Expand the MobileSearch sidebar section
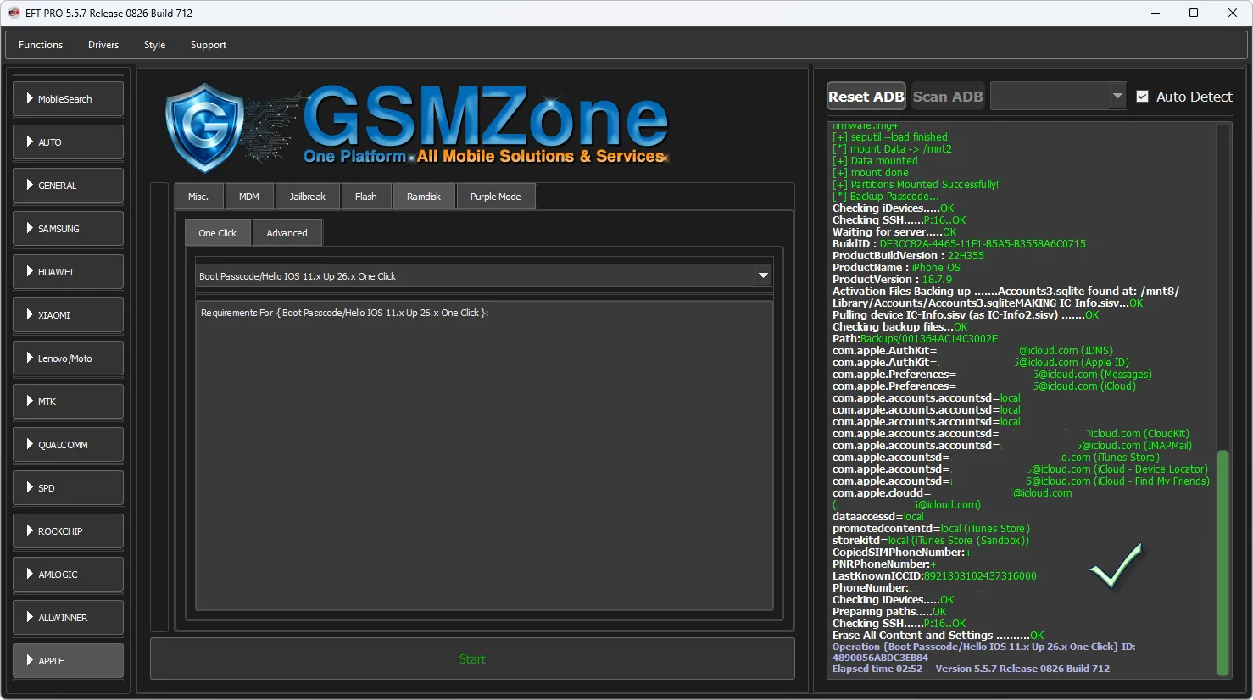Image resolution: width=1253 pixels, height=700 pixels. [x=69, y=99]
